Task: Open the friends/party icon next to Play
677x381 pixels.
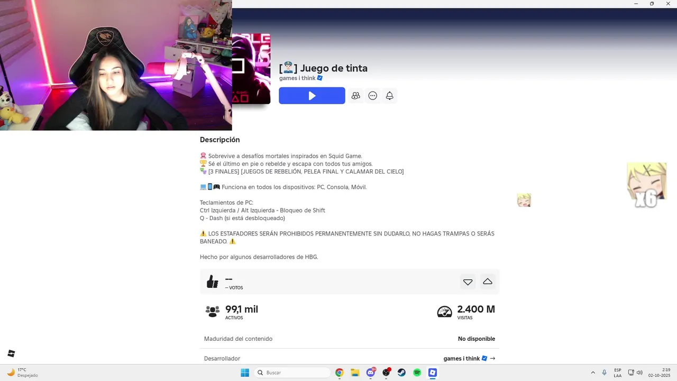Action: [x=356, y=96]
